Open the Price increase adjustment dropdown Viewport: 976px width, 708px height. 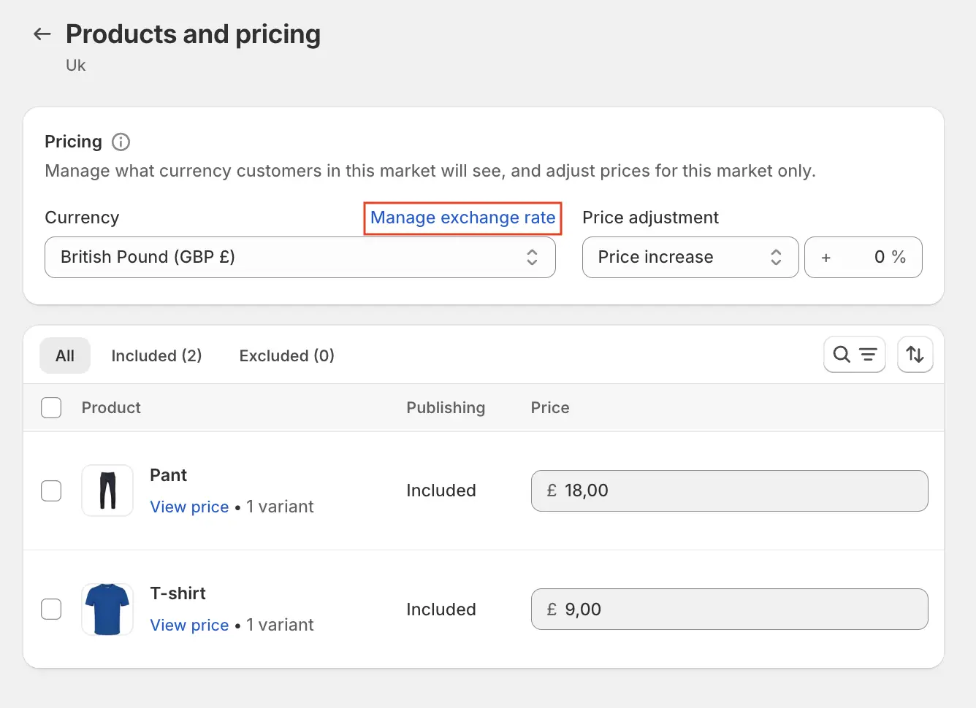pos(690,257)
